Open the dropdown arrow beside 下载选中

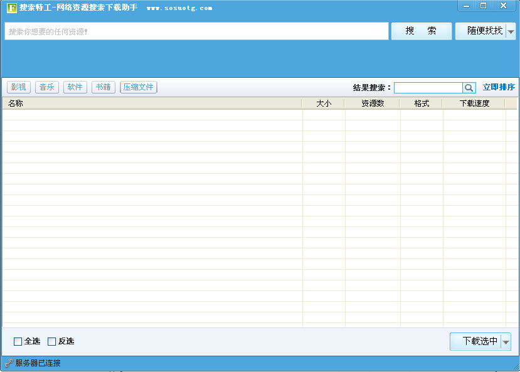click(x=506, y=342)
